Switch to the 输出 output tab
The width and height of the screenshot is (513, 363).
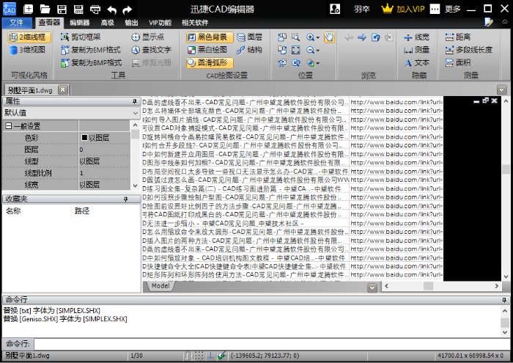click(131, 23)
